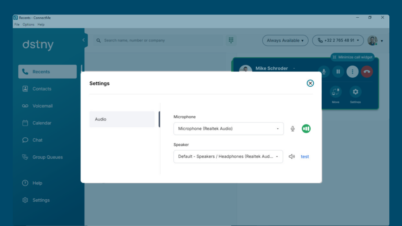Click the speaker icon beside Speaker dropdown
The height and width of the screenshot is (226, 402).
click(x=292, y=157)
